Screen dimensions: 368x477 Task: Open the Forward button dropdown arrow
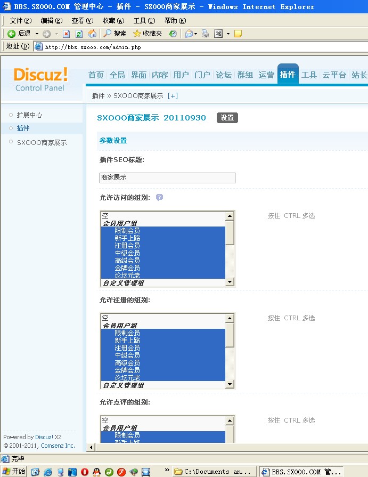pyautogui.click(x=56, y=34)
